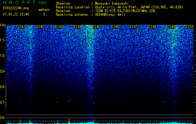Click the kHz unit label
This screenshot has height=124, width=196.
click(x=3, y=25)
